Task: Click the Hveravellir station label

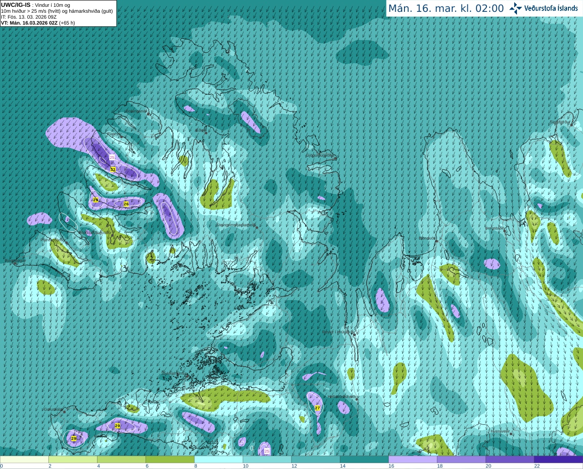Action: 500,431
